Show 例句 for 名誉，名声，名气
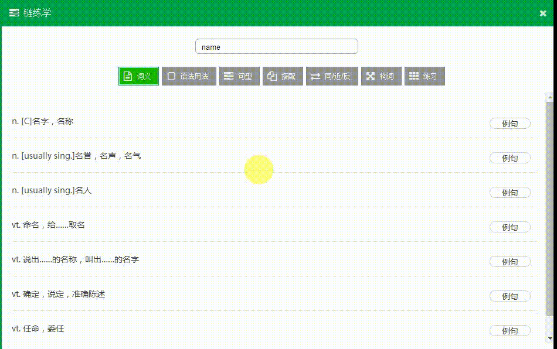Image resolution: width=557 pixels, height=349 pixels. click(x=510, y=158)
